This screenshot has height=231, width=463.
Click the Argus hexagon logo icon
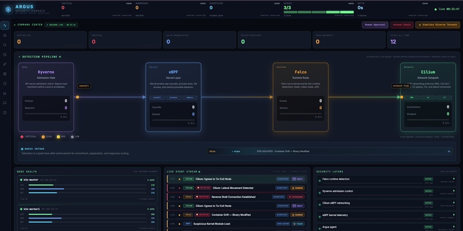[8, 9]
